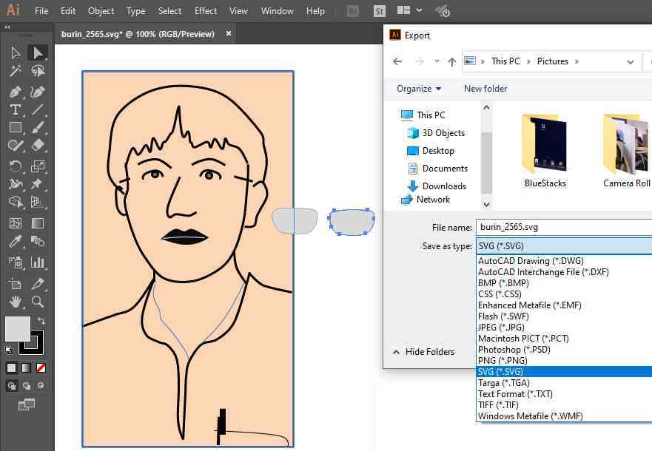Select the Pen tool
Screen dimensions: 652x451
pyautogui.click(x=15, y=91)
